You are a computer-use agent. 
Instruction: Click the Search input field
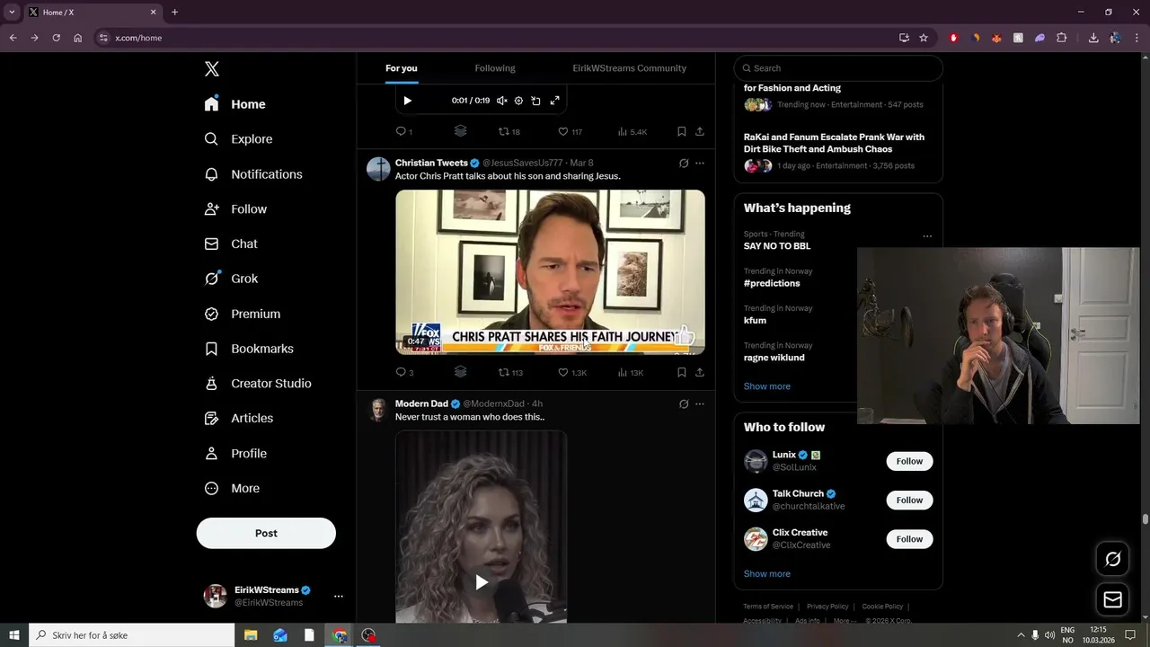[838, 68]
